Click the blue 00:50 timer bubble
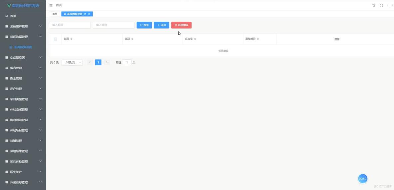Viewport: 394px width, 190px height. (363, 179)
